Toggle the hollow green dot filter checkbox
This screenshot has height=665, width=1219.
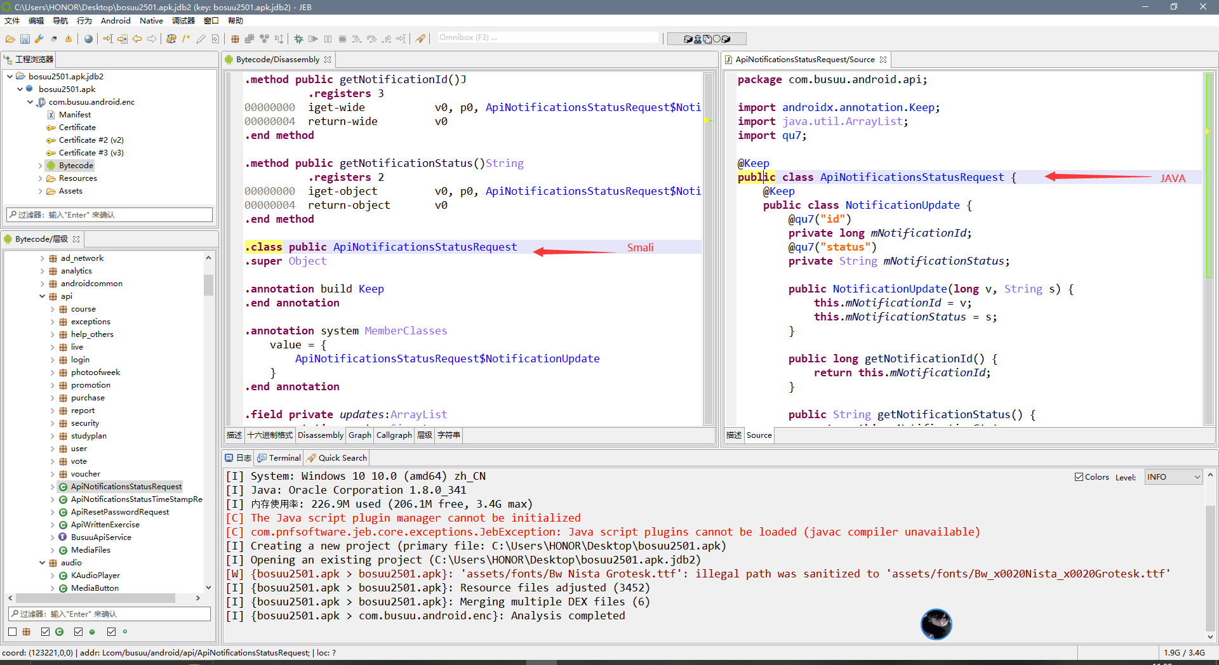(112, 632)
